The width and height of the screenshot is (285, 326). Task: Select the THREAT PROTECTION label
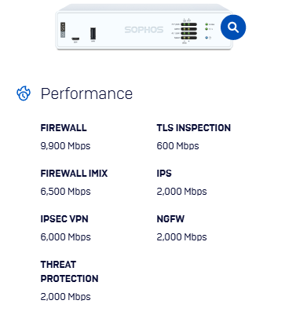click(x=69, y=272)
